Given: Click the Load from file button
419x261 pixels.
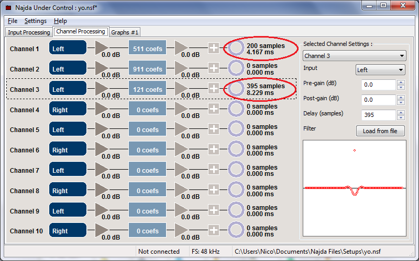Looking at the screenshot, I should click(380, 131).
